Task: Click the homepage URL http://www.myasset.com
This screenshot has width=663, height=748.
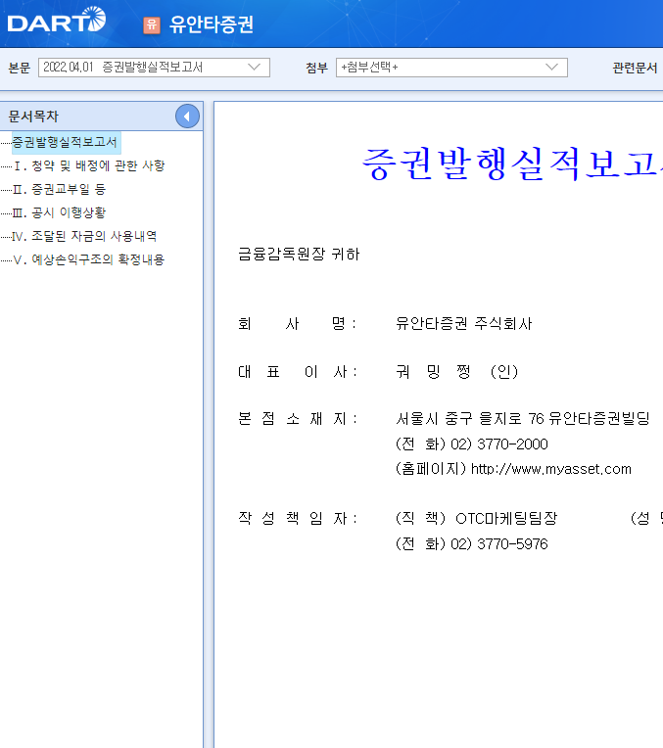Action: click(x=550, y=469)
